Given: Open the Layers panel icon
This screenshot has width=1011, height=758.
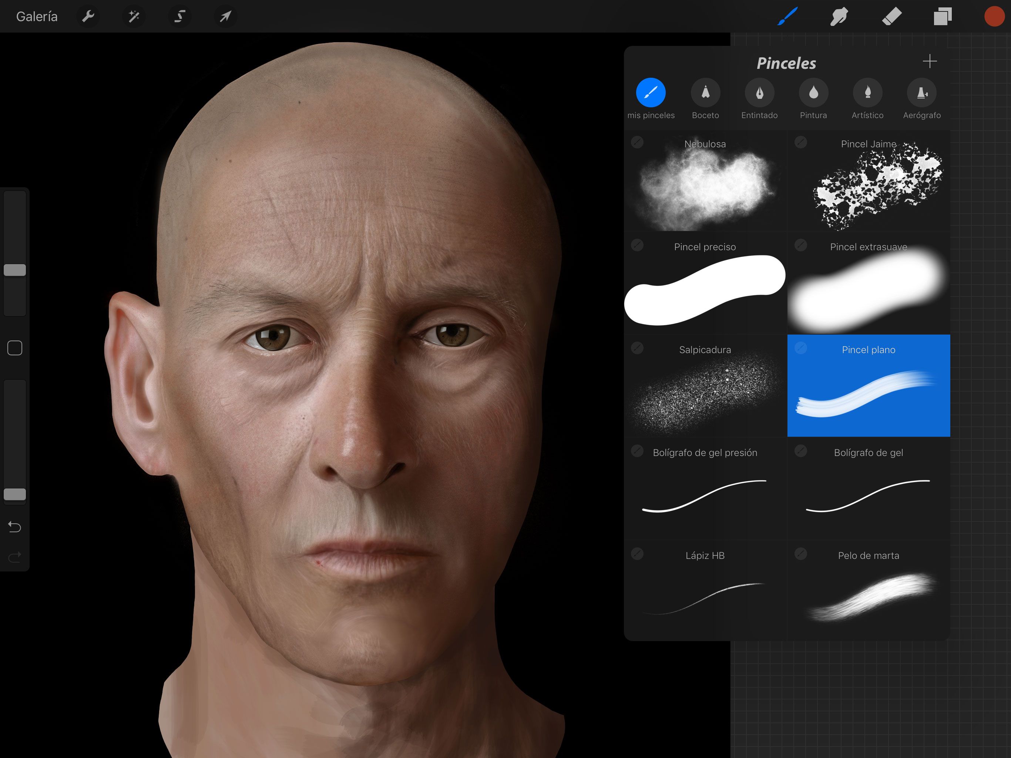Looking at the screenshot, I should click(x=943, y=16).
